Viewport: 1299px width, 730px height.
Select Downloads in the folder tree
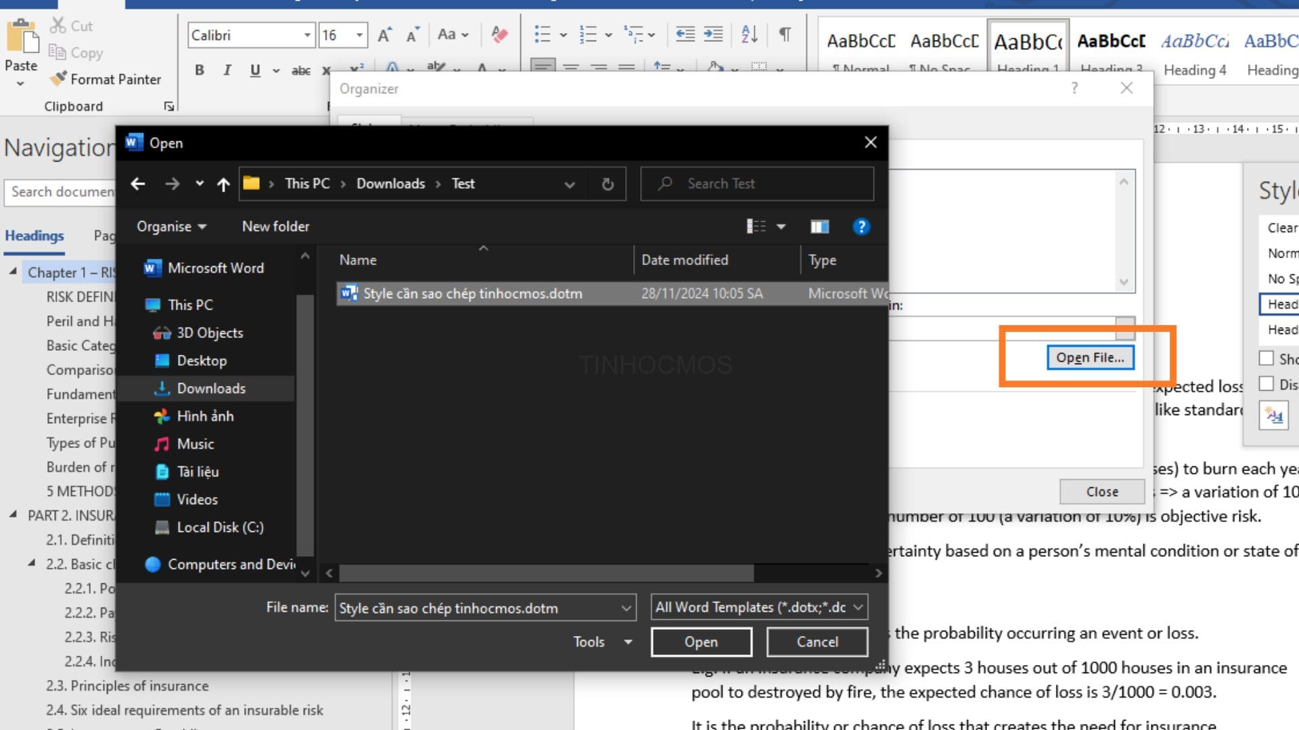tap(210, 388)
